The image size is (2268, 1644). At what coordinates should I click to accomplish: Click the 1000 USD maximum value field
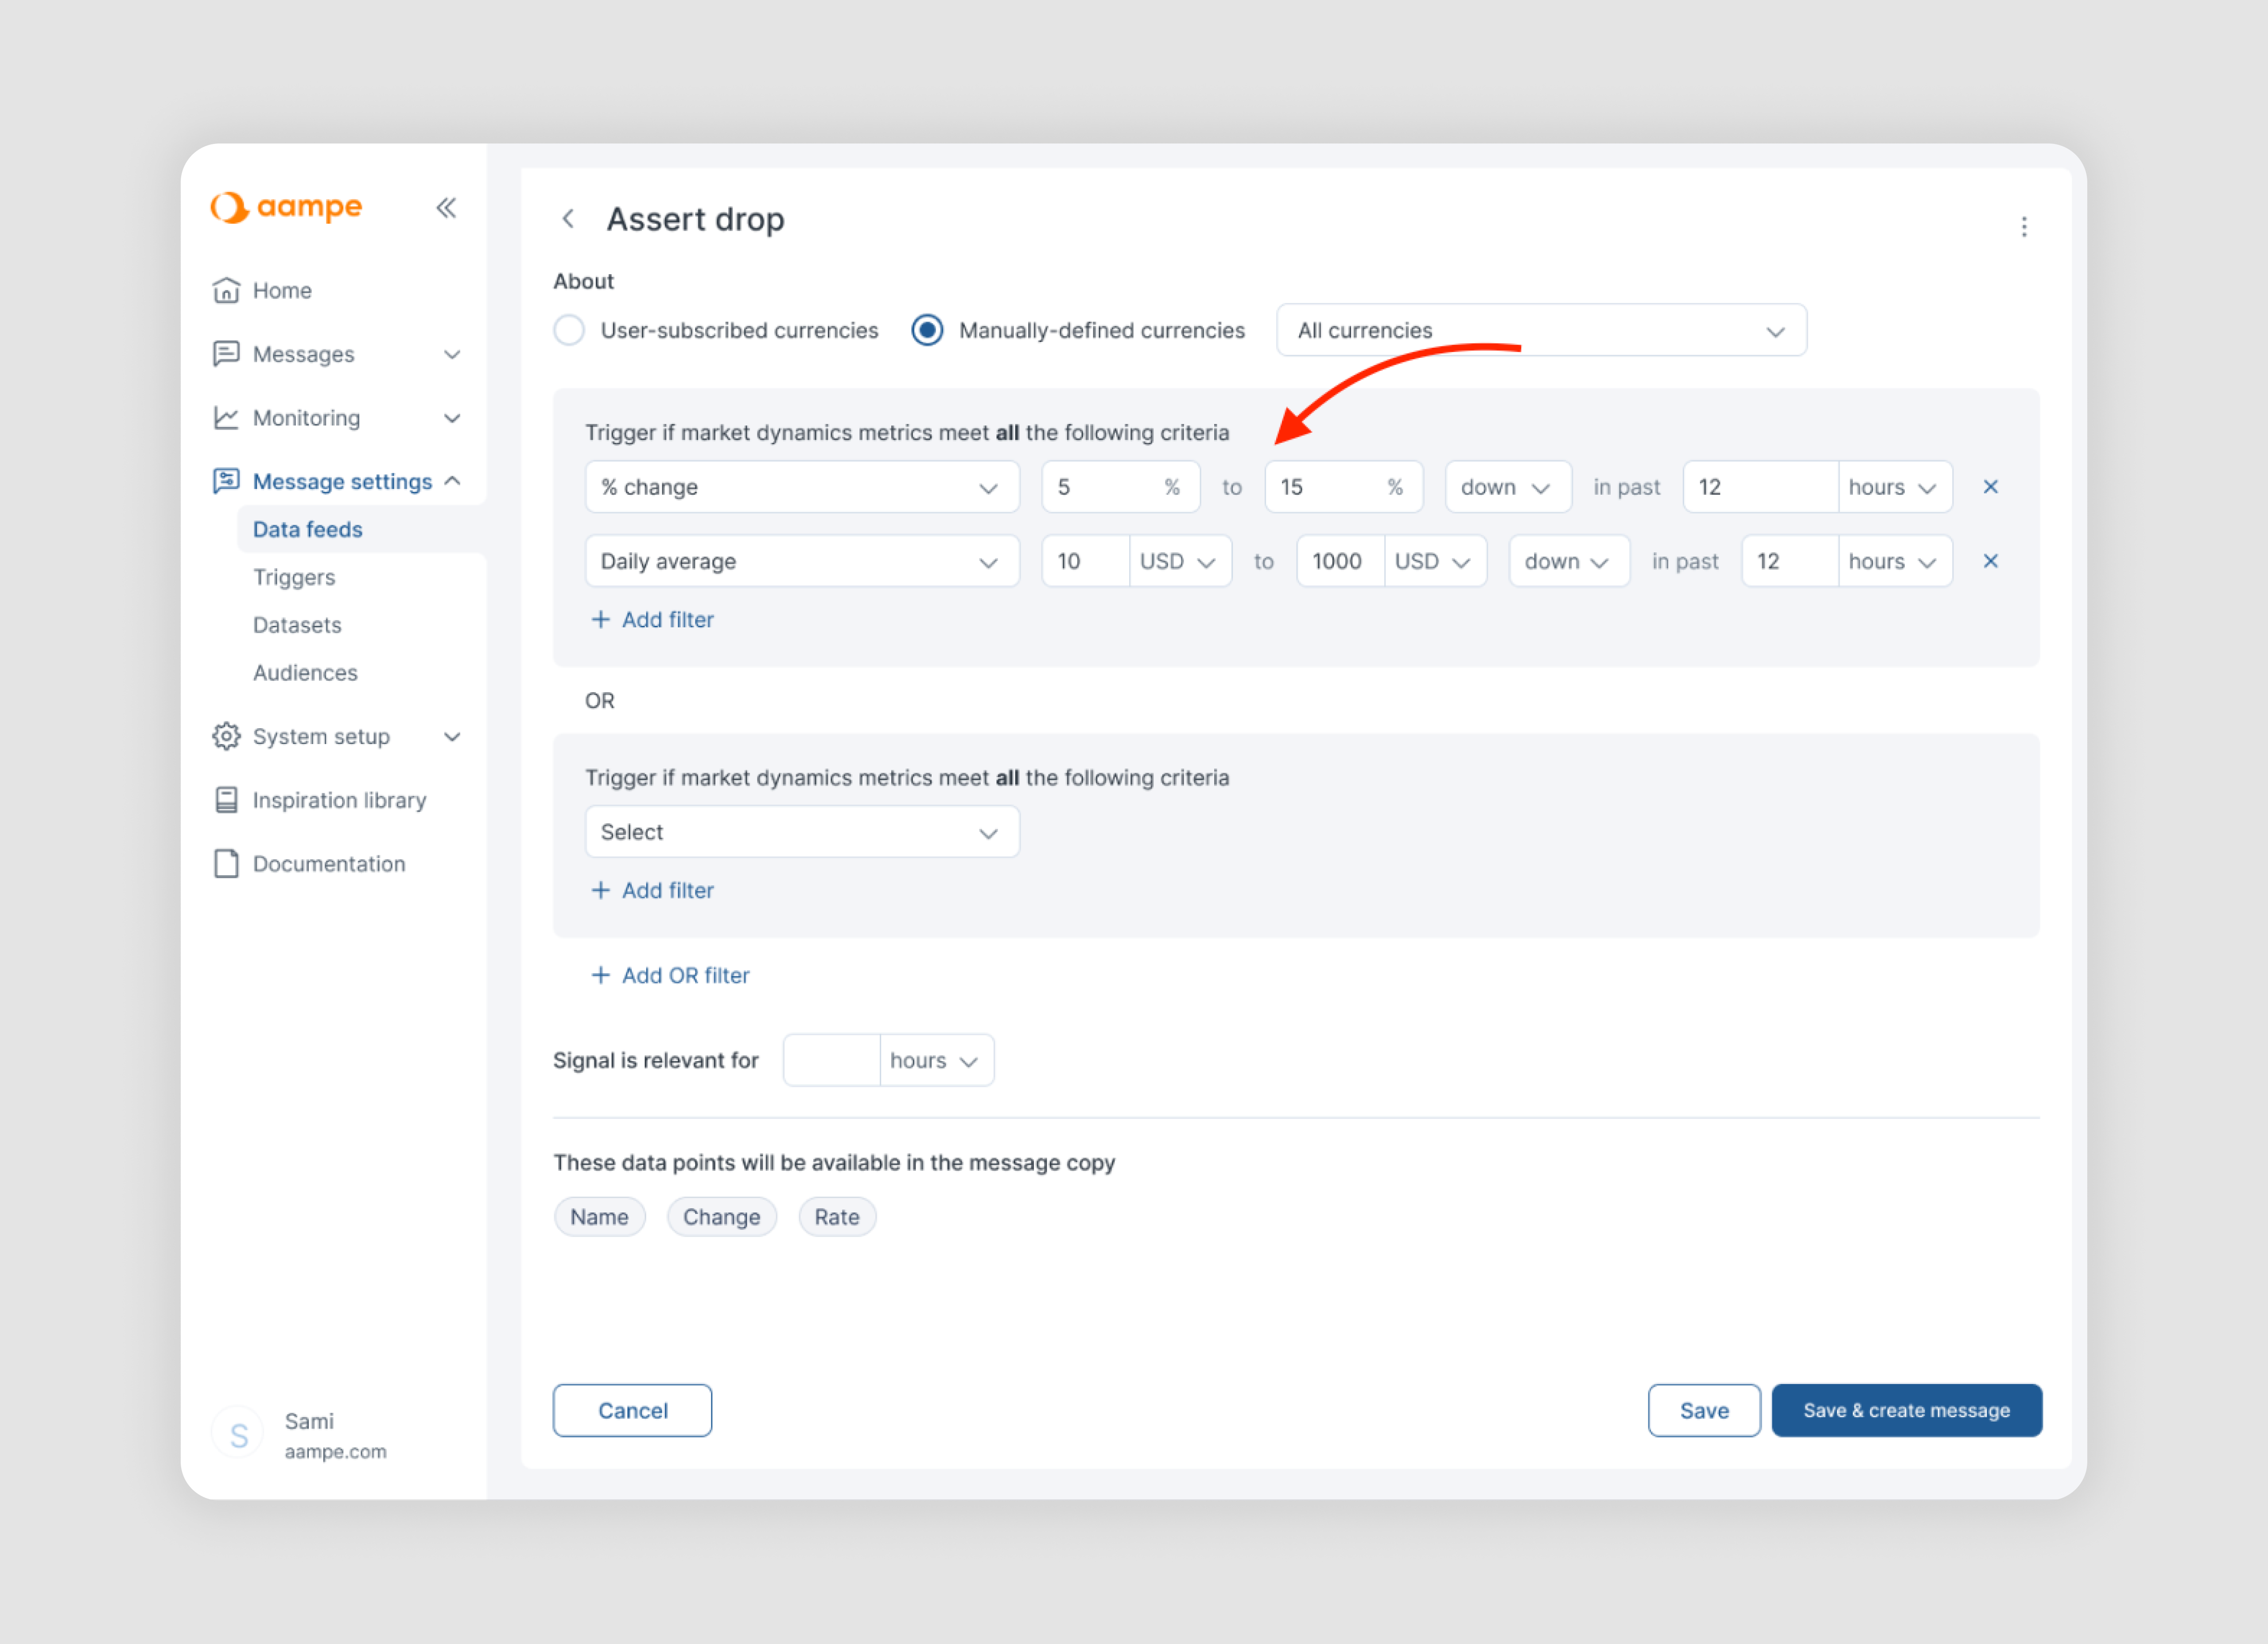pyautogui.click(x=1340, y=561)
